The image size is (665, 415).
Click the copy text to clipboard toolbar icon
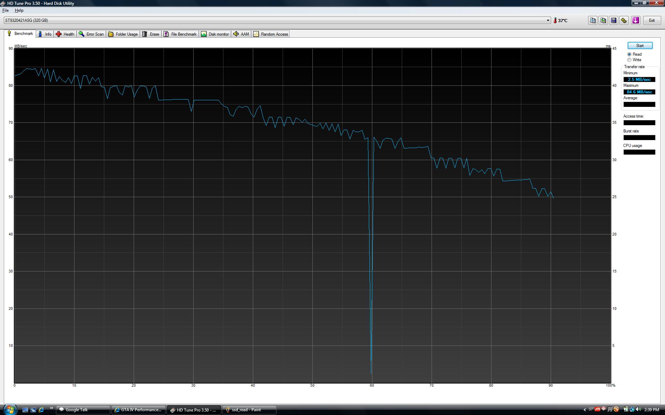coord(593,20)
